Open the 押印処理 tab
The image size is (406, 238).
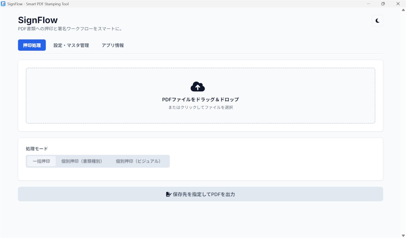click(x=32, y=45)
